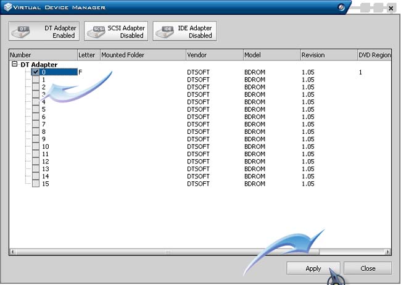Viewport: 401px width, 285px height.
Task: Click the IDE drive icon on IDE Adapter button
Action: (165, 31)
